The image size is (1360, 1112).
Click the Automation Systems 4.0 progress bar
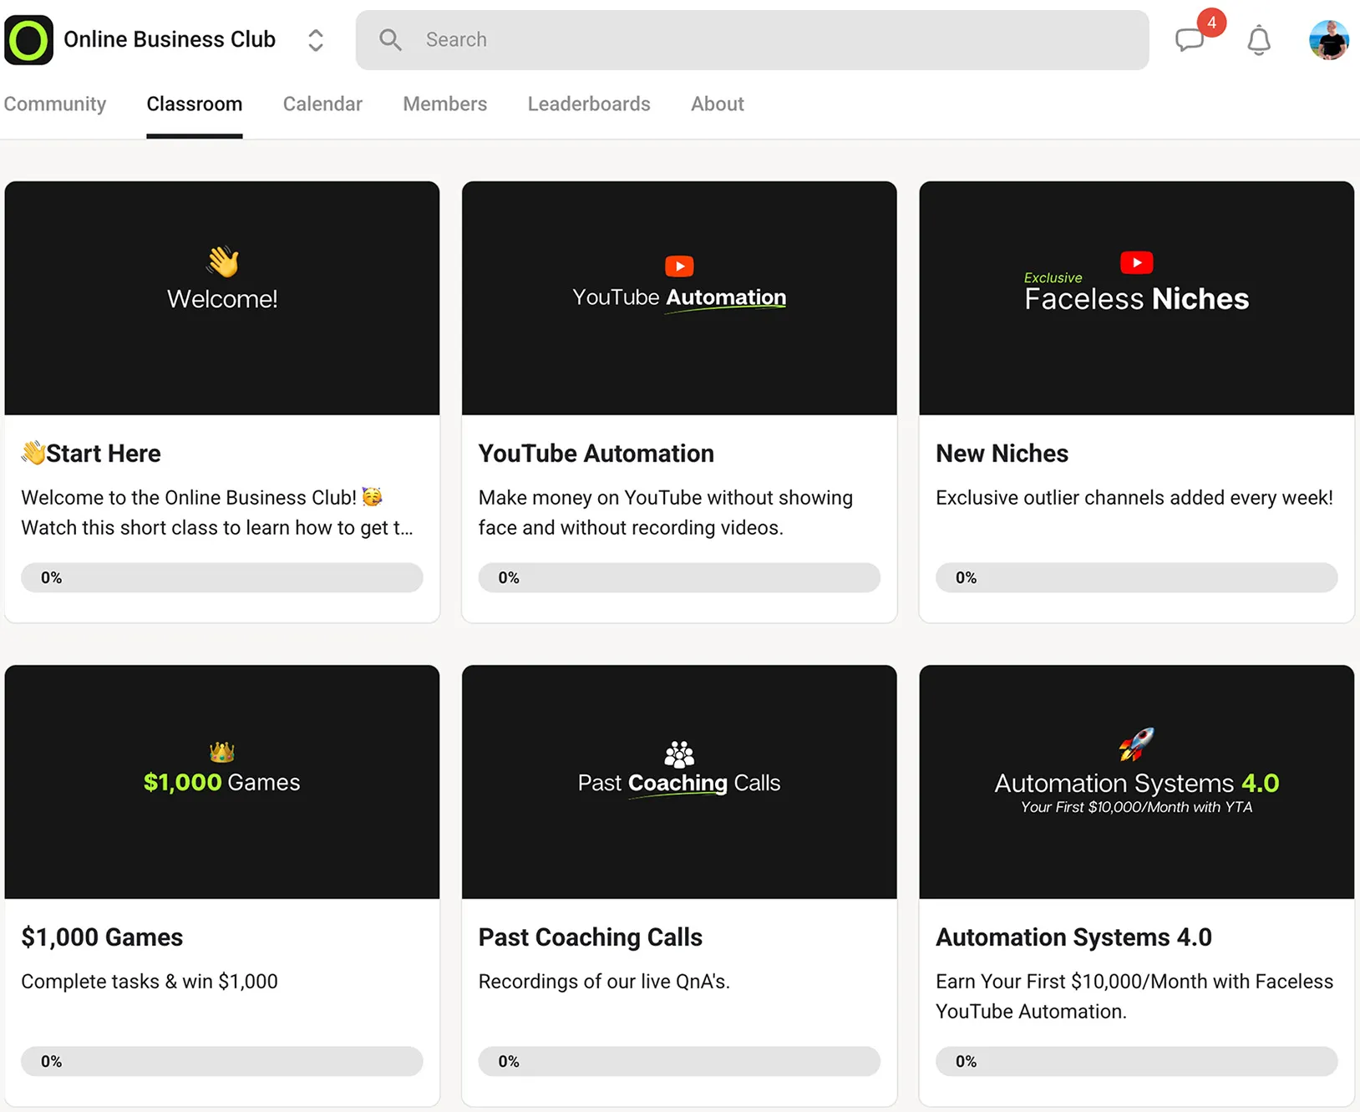(x=1137, y=1061)
